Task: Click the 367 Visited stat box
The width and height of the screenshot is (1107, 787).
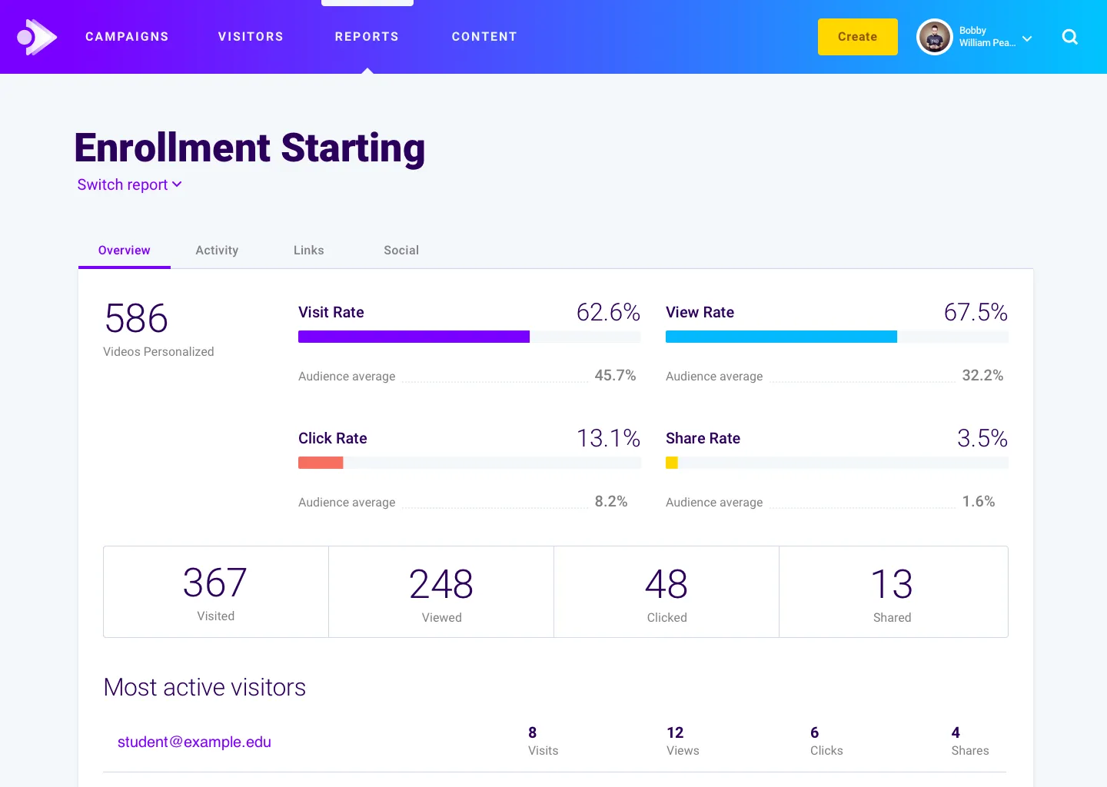Action: pyautogui.click(x=216, y=592)
